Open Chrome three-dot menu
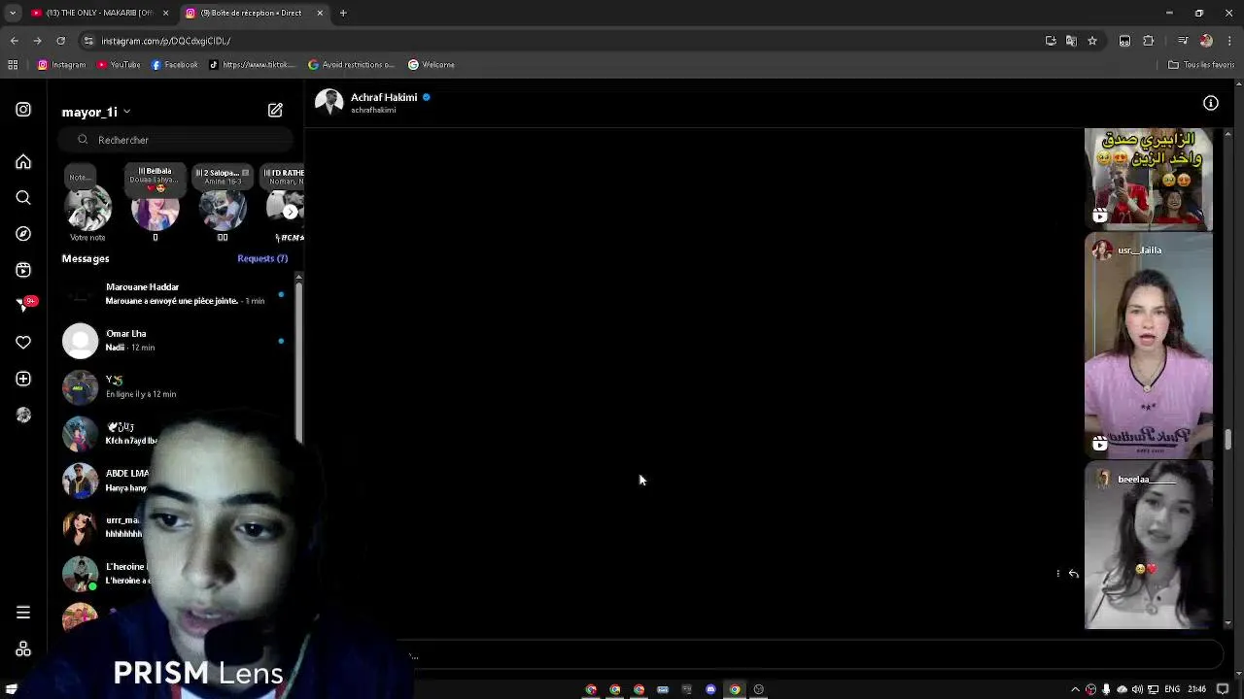 (x=1229, y=41)
